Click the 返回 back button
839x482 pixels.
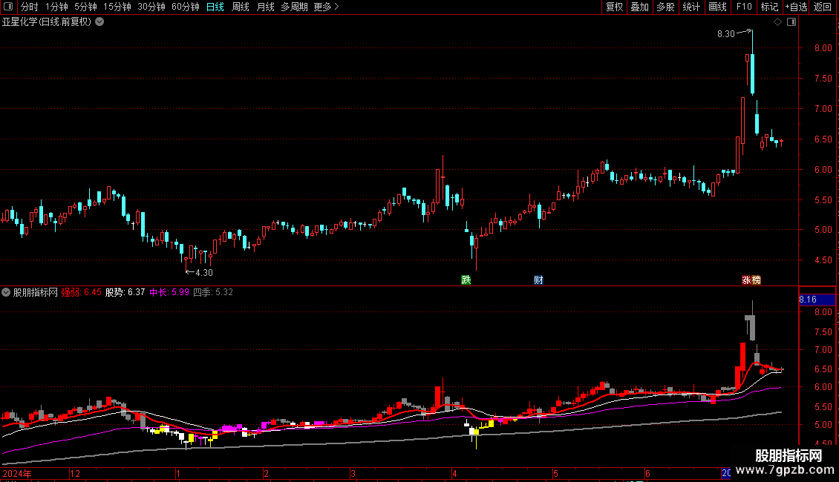(x=823, y=7)
